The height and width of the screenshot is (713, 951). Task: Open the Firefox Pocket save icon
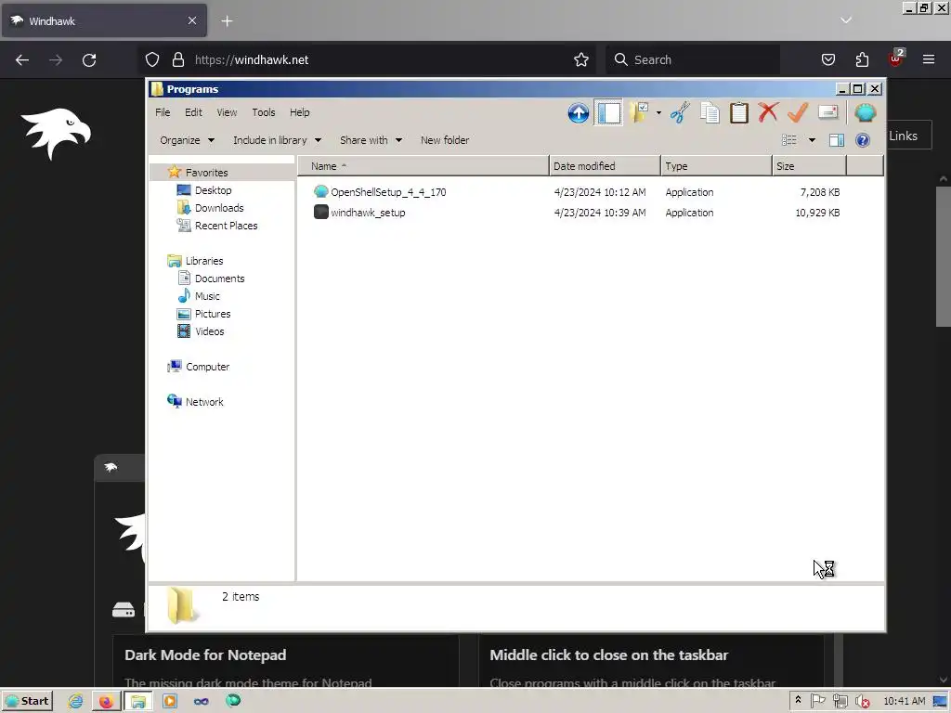pyautogui.click(x=827, y=59)
